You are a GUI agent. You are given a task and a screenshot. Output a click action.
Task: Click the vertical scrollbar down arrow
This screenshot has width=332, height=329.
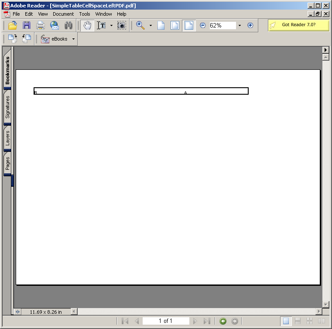(325, 305)
